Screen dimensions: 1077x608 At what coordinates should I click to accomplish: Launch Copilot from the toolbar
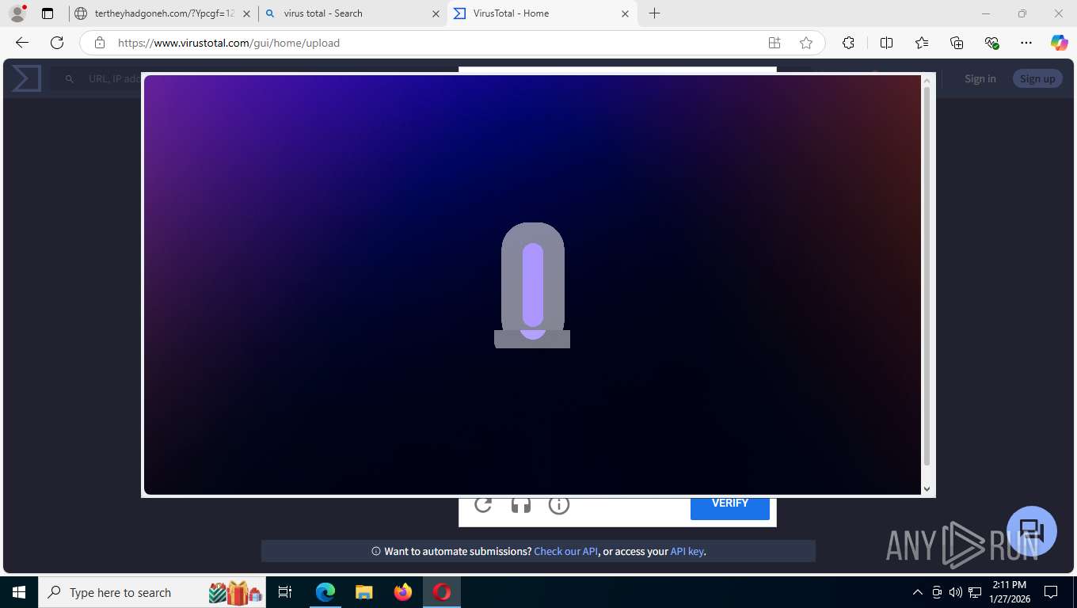click(x=1059, y=43)
